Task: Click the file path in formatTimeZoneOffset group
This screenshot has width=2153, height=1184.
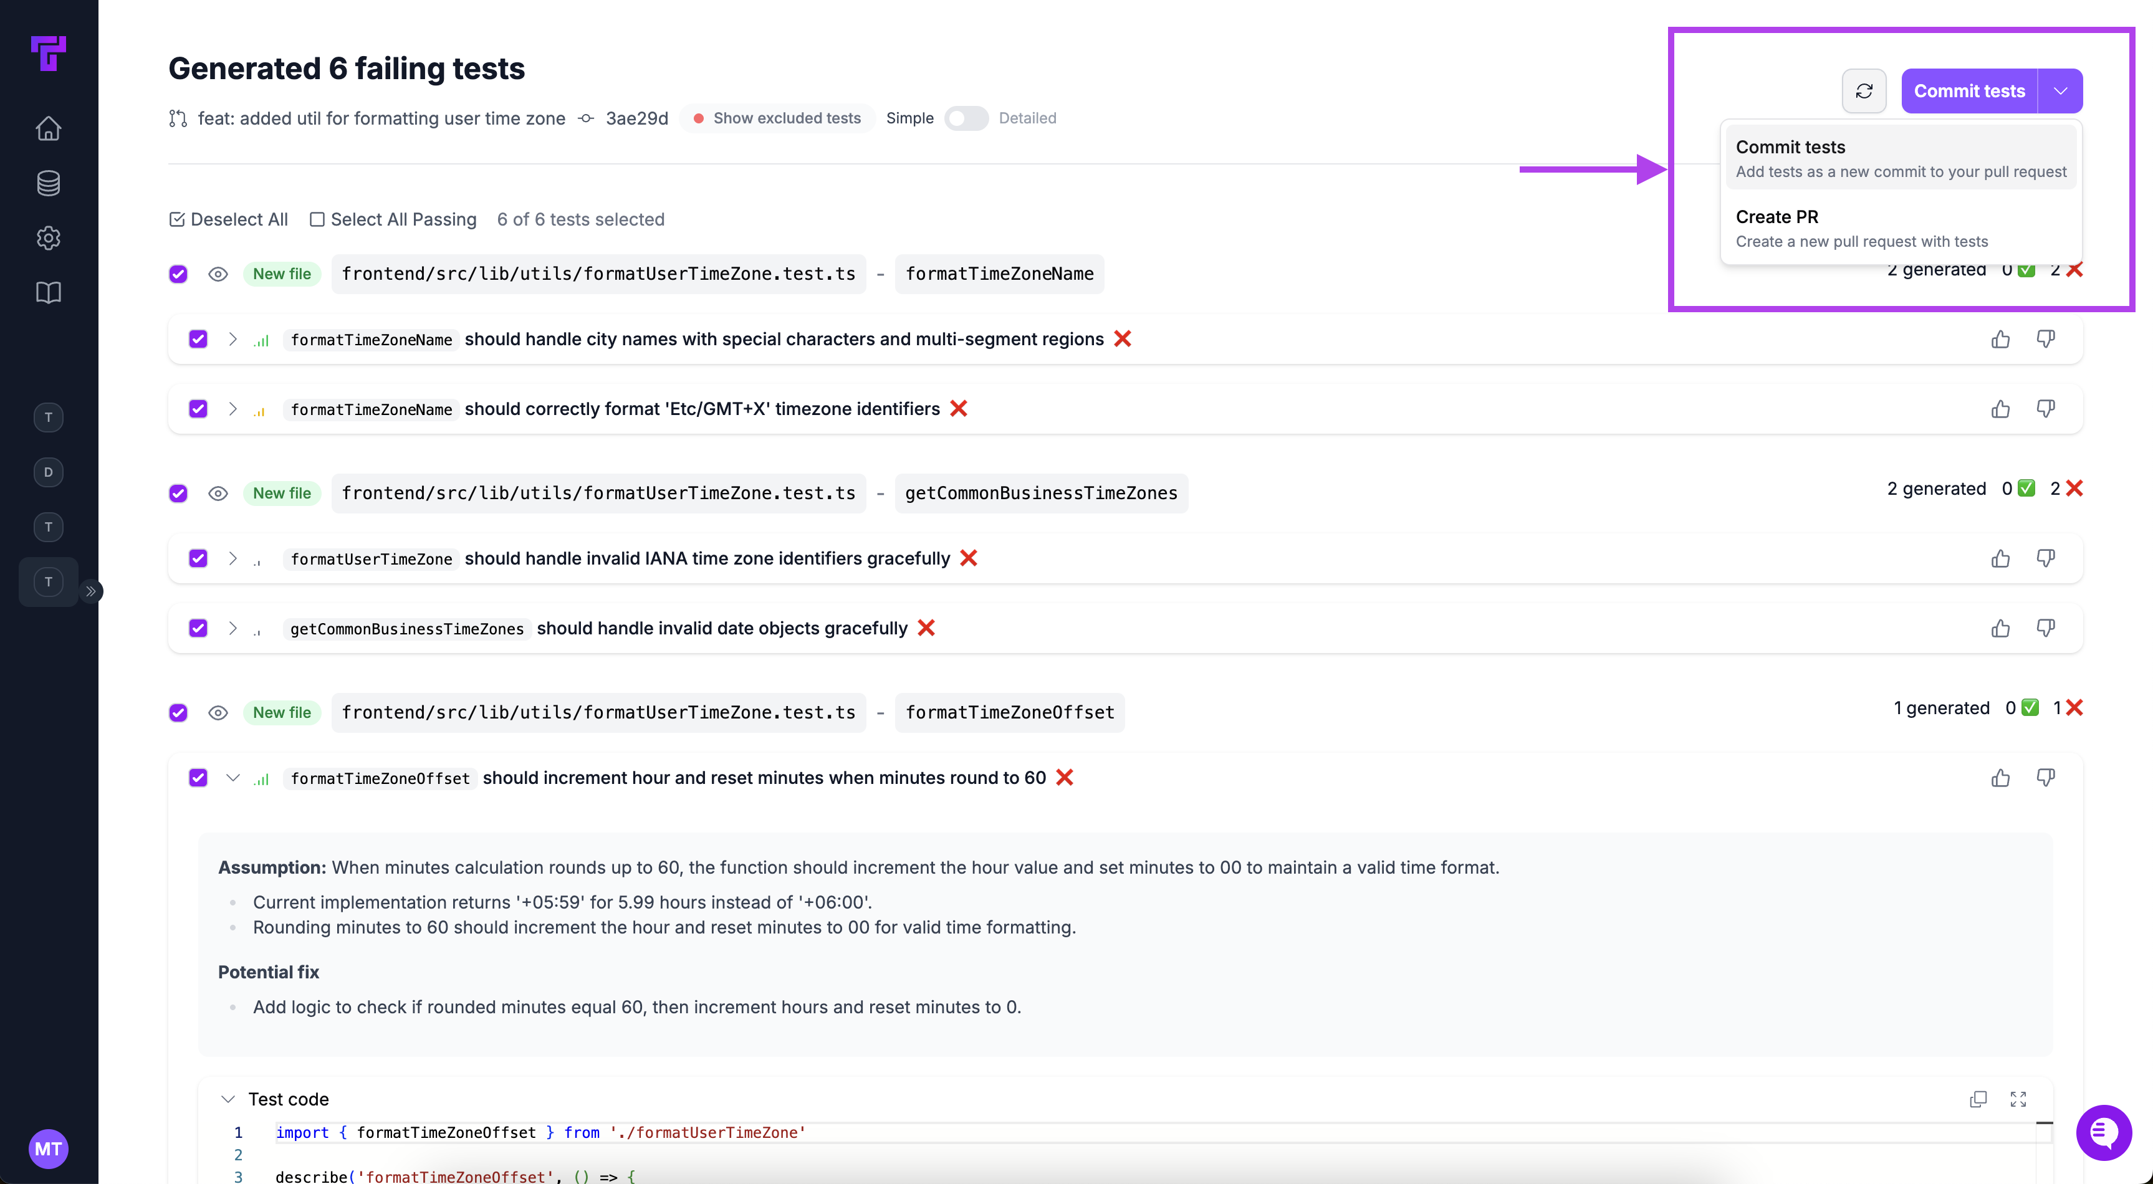Action: [x=598, y=713]
